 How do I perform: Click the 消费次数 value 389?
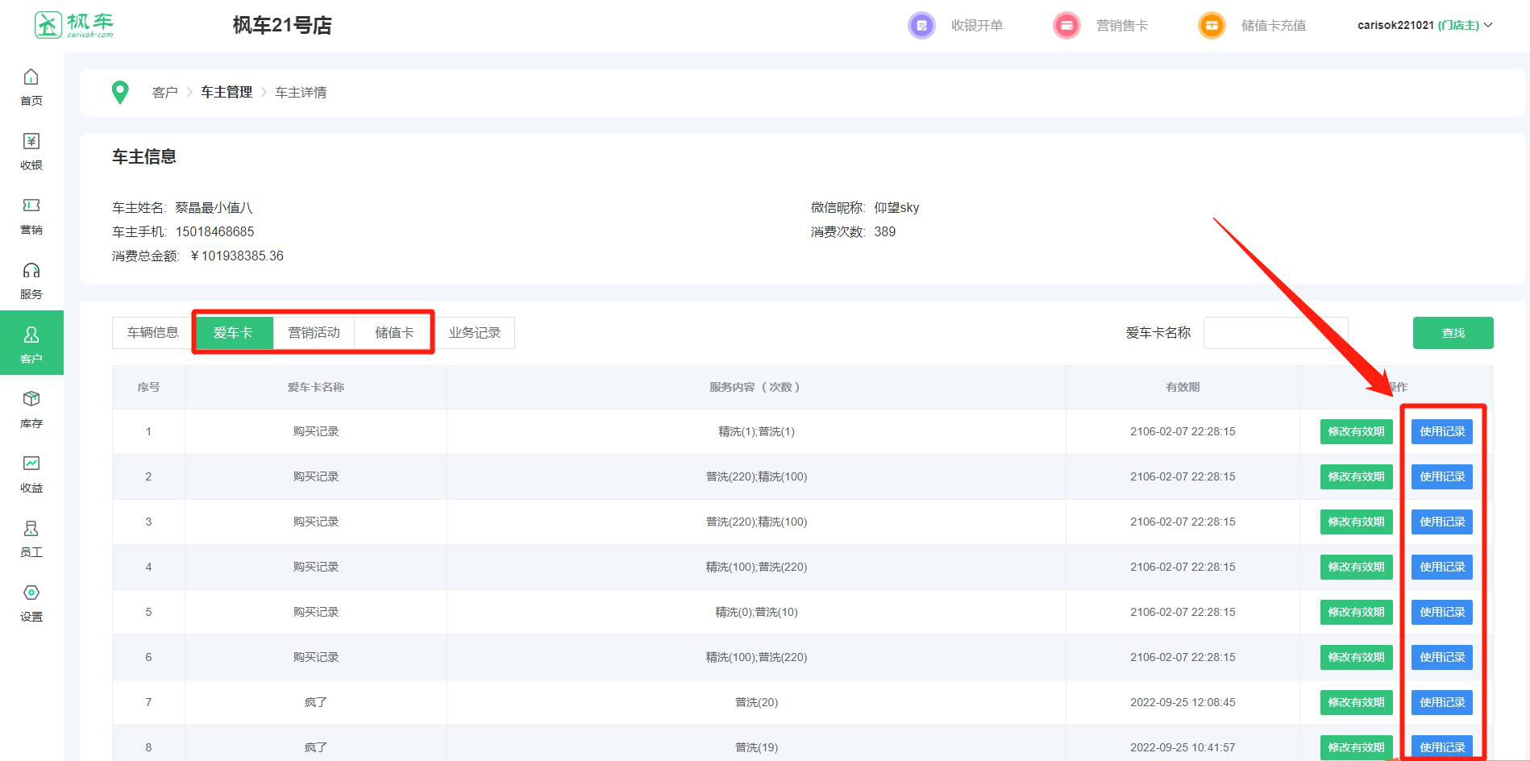point(885,231)
